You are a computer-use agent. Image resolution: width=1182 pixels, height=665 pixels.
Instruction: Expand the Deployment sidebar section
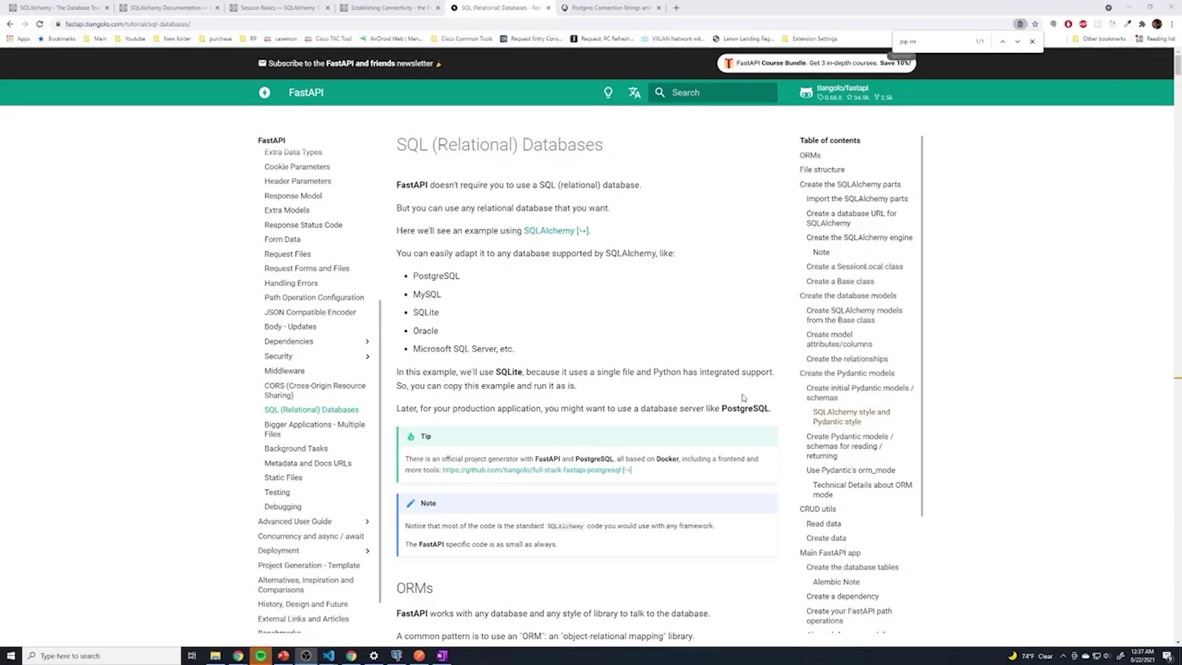tap(368, 551)
